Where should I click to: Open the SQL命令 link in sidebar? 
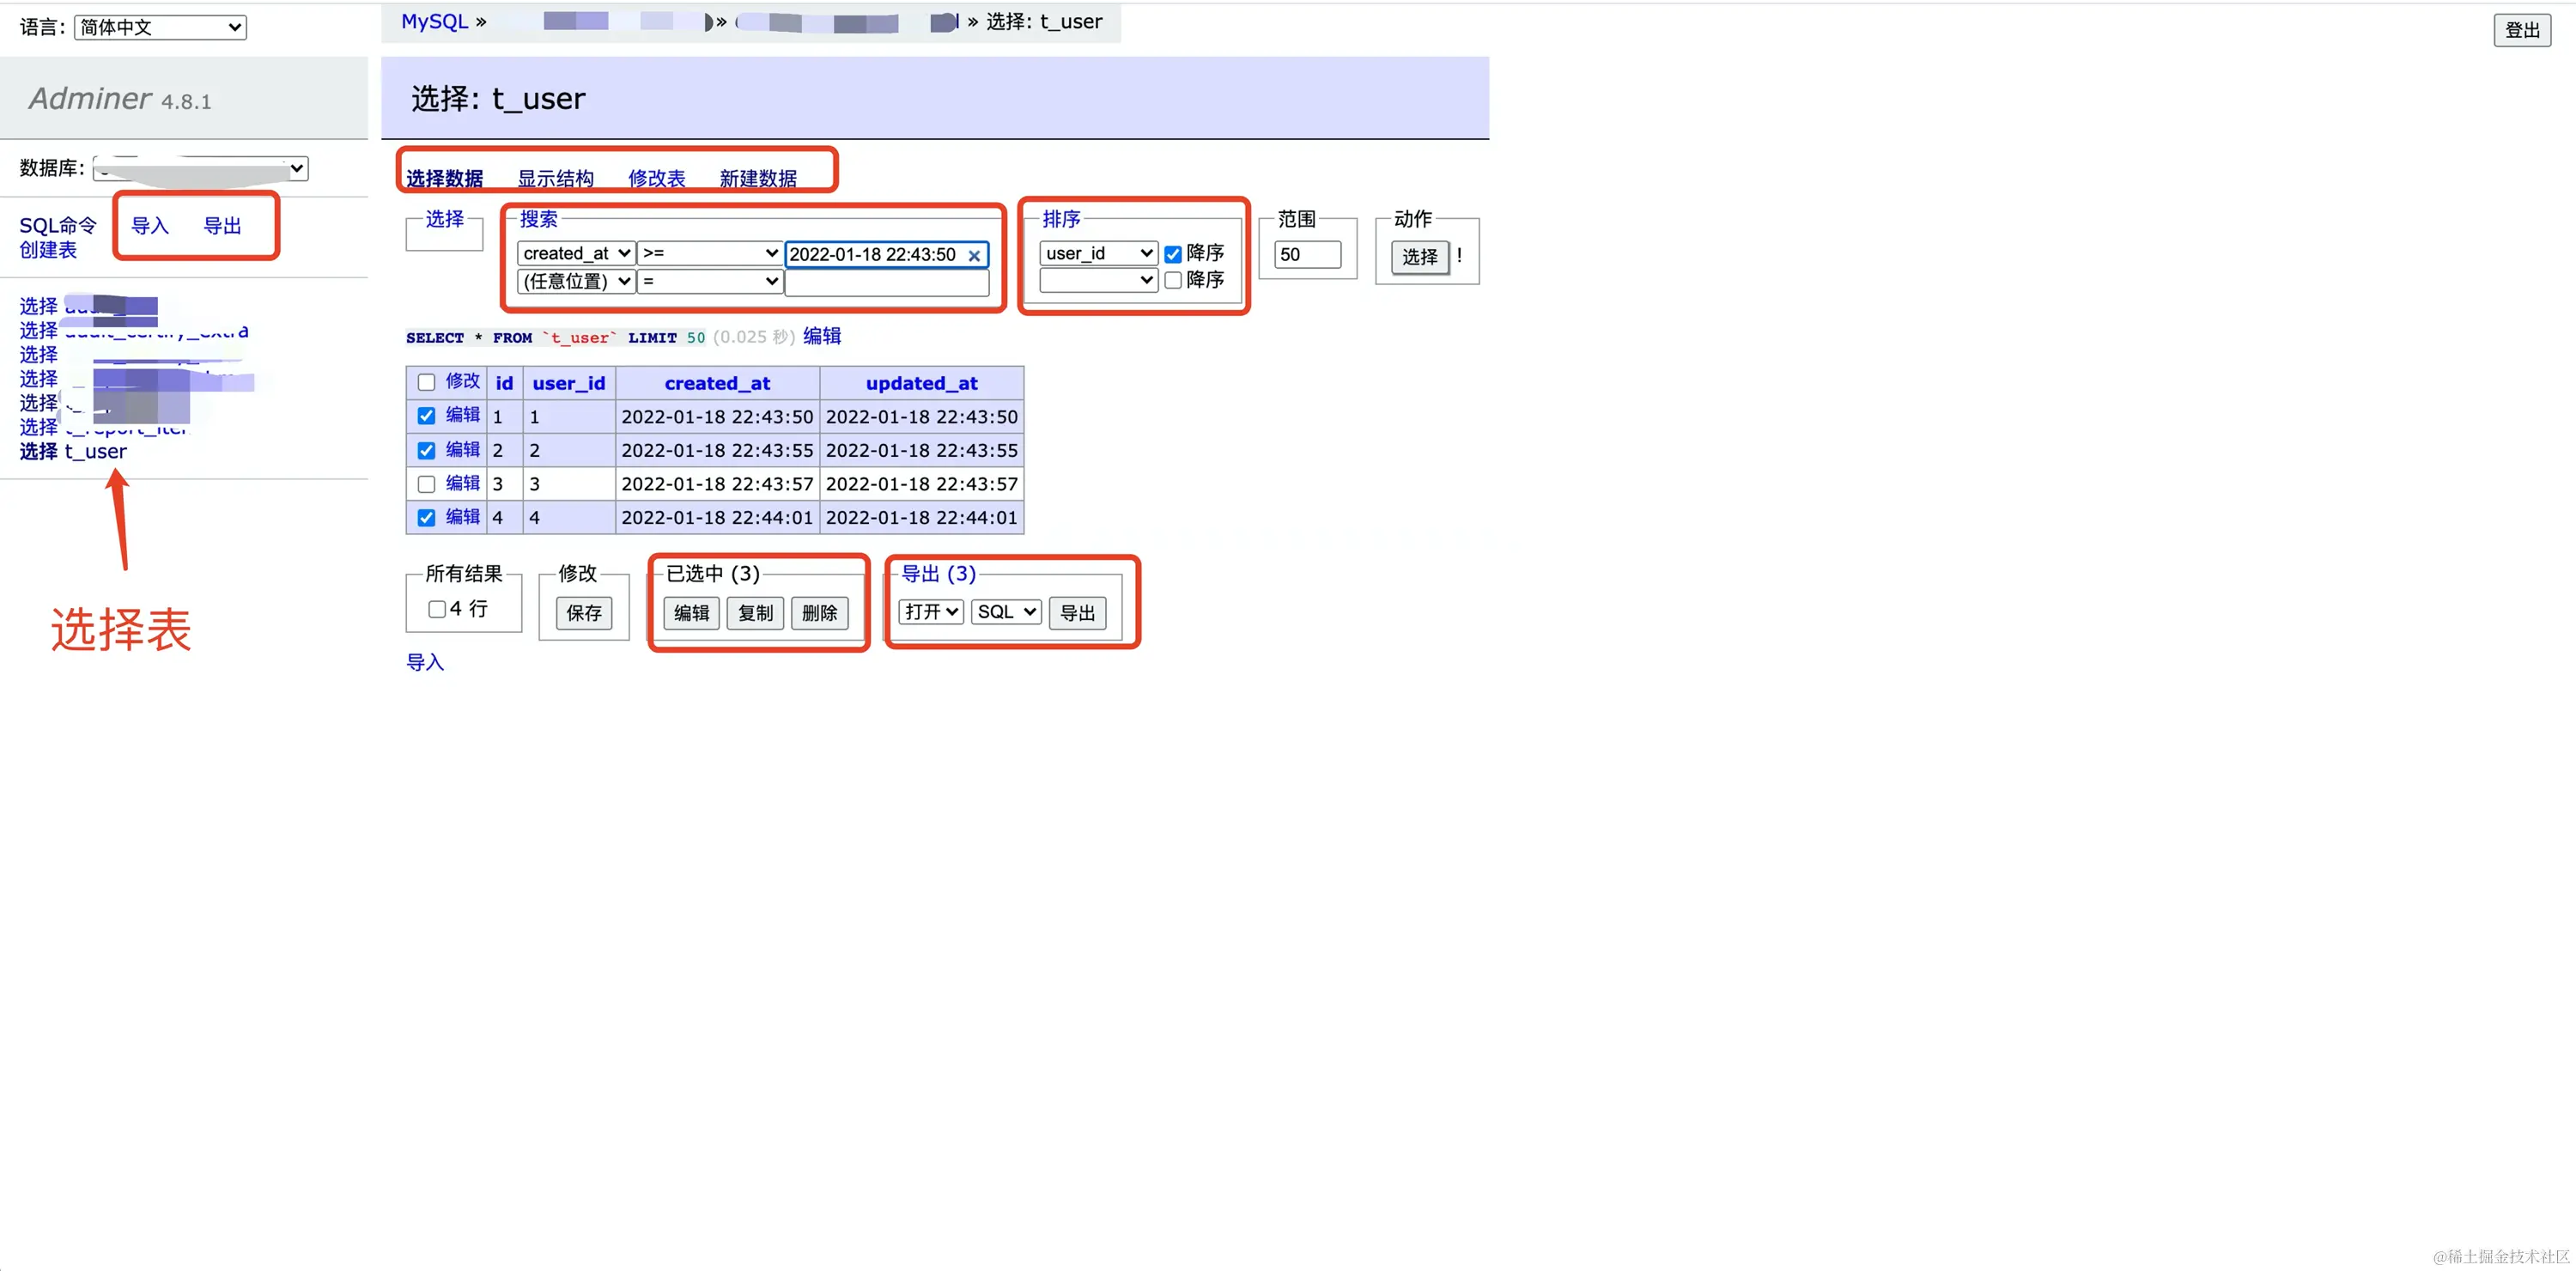pos(58,226)
